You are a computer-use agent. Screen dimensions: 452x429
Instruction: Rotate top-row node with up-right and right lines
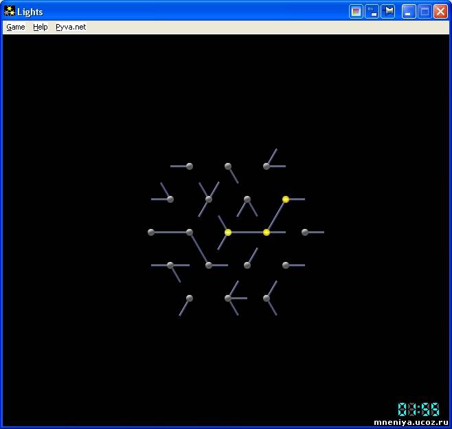click(x=267, y=166)
